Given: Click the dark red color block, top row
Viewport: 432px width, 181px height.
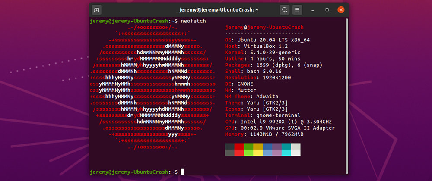Looking at the screenshot, I should (x=239, y=147).
